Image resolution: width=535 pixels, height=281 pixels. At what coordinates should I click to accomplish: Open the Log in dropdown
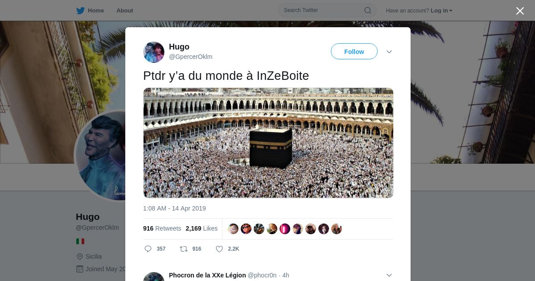coord(441,10)
